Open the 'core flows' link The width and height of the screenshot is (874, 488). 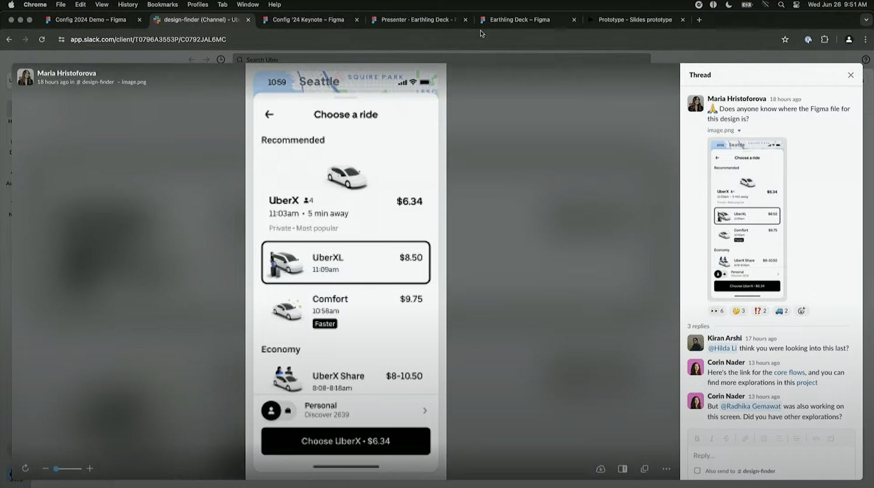pos(789,373)
